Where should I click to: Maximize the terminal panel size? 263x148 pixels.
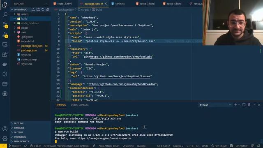pyautogui.click(x=254, y=105)
